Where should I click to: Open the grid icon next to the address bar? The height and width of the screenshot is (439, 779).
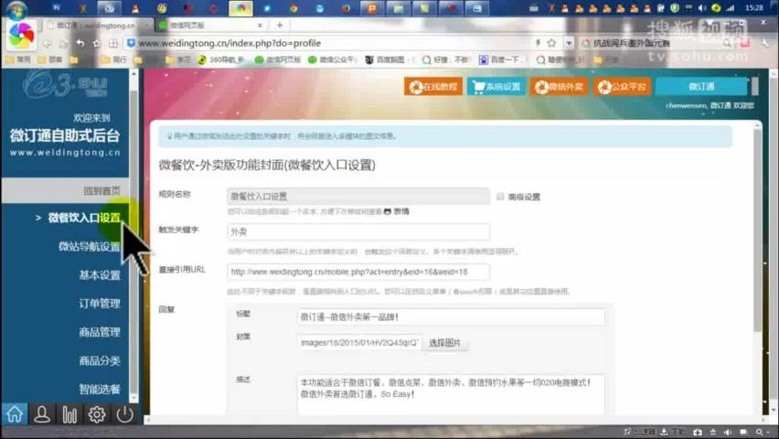pyautogui.click(x=113, y=43)
